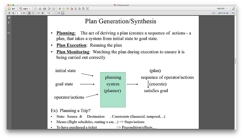Click the 'Plan Execution' bullet heading

pos(71,45)
